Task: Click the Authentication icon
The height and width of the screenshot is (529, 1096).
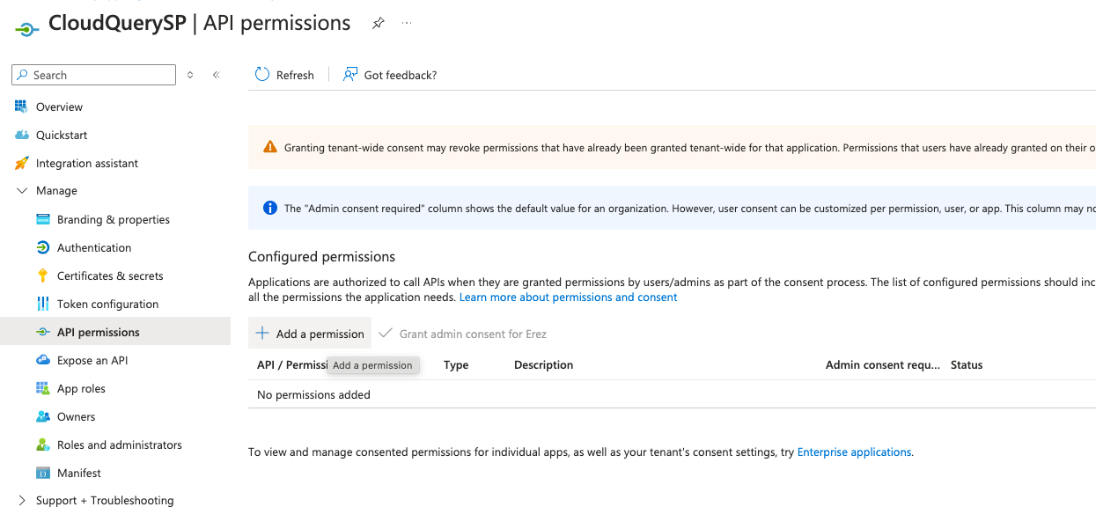Action: 42,247
